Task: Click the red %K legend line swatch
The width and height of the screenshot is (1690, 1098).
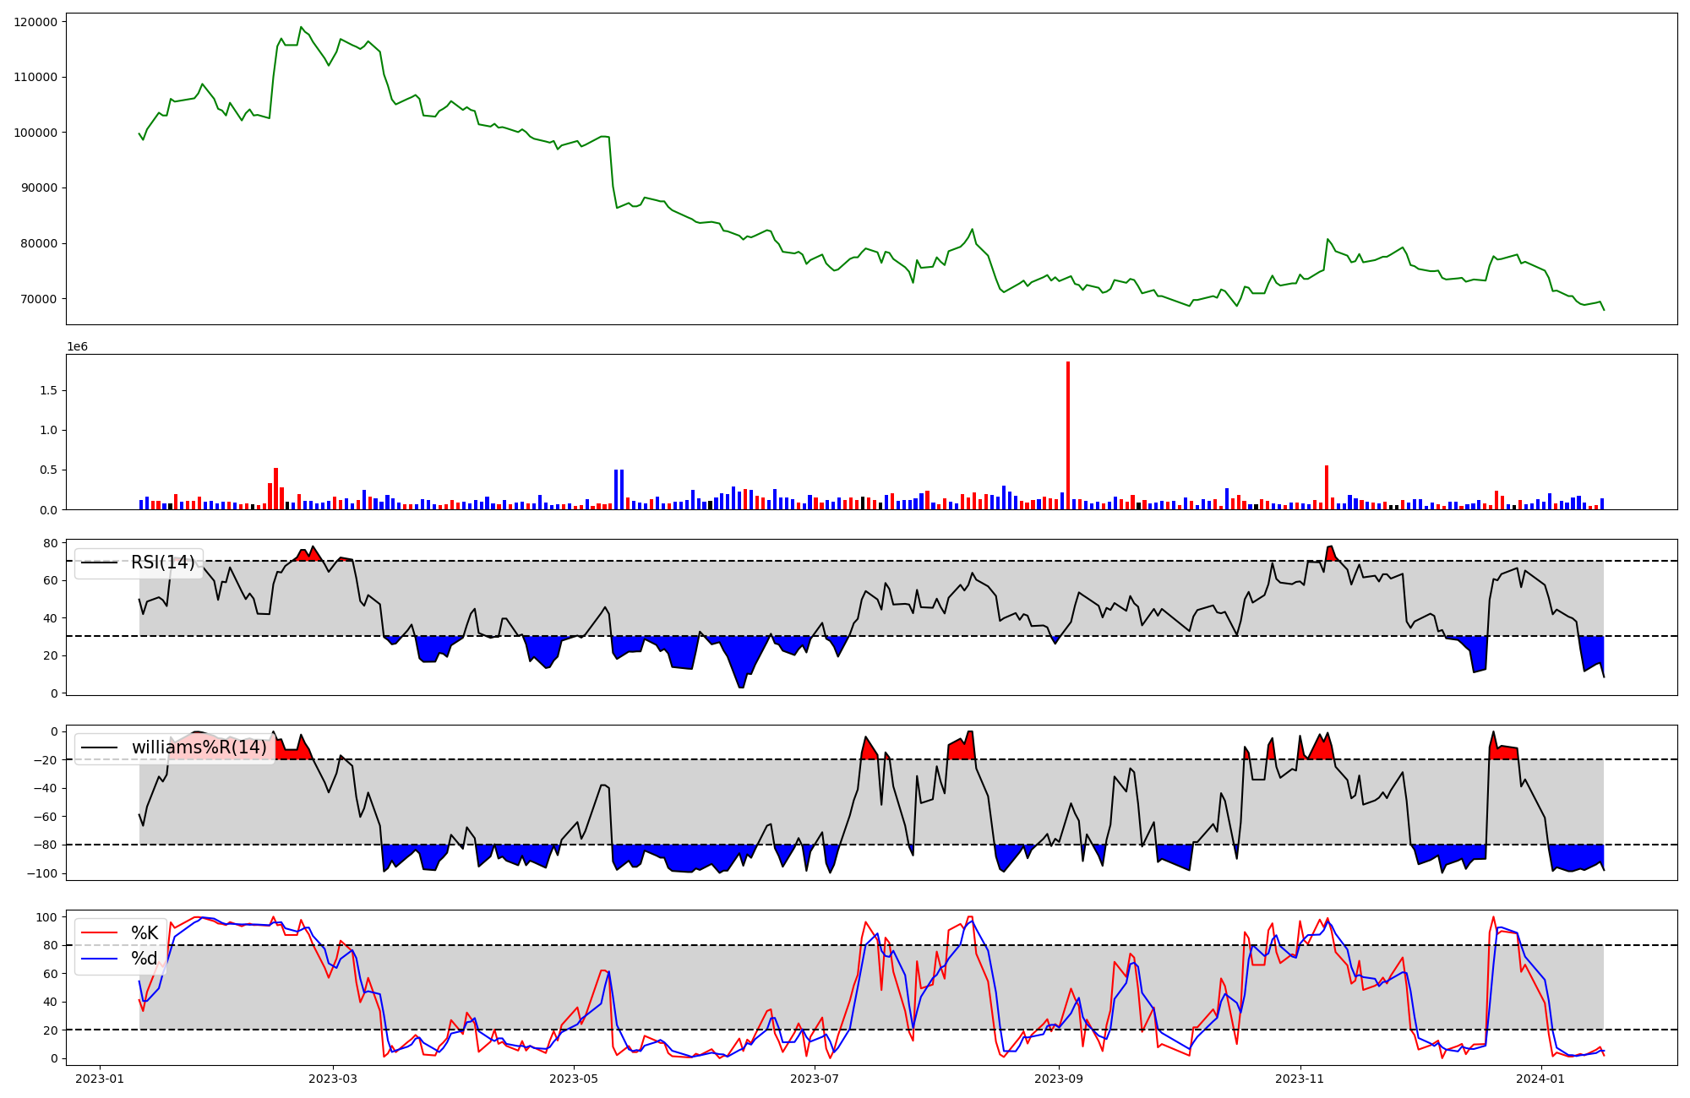Action: coord(99,933)
